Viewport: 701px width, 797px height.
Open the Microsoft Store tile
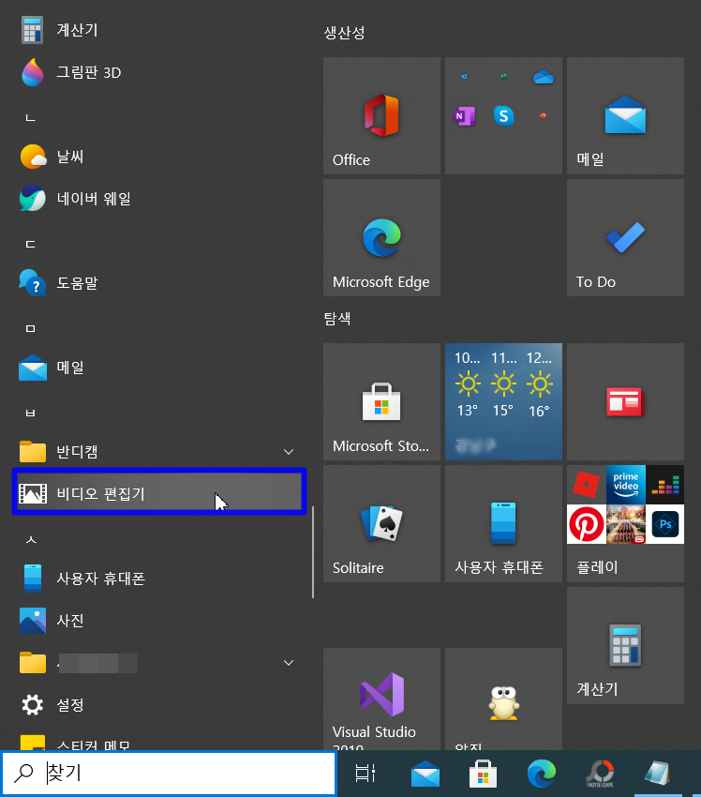pyautogui.click(x=381, y=401)
